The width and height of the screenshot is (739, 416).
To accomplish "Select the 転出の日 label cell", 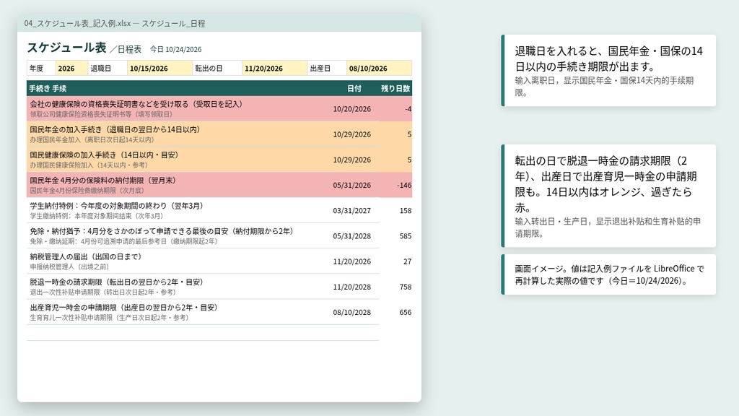I will [217, 69].
